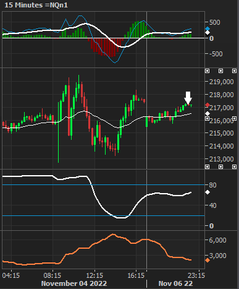Click the blue diamond marker on MACD axis

pos(208,28)
